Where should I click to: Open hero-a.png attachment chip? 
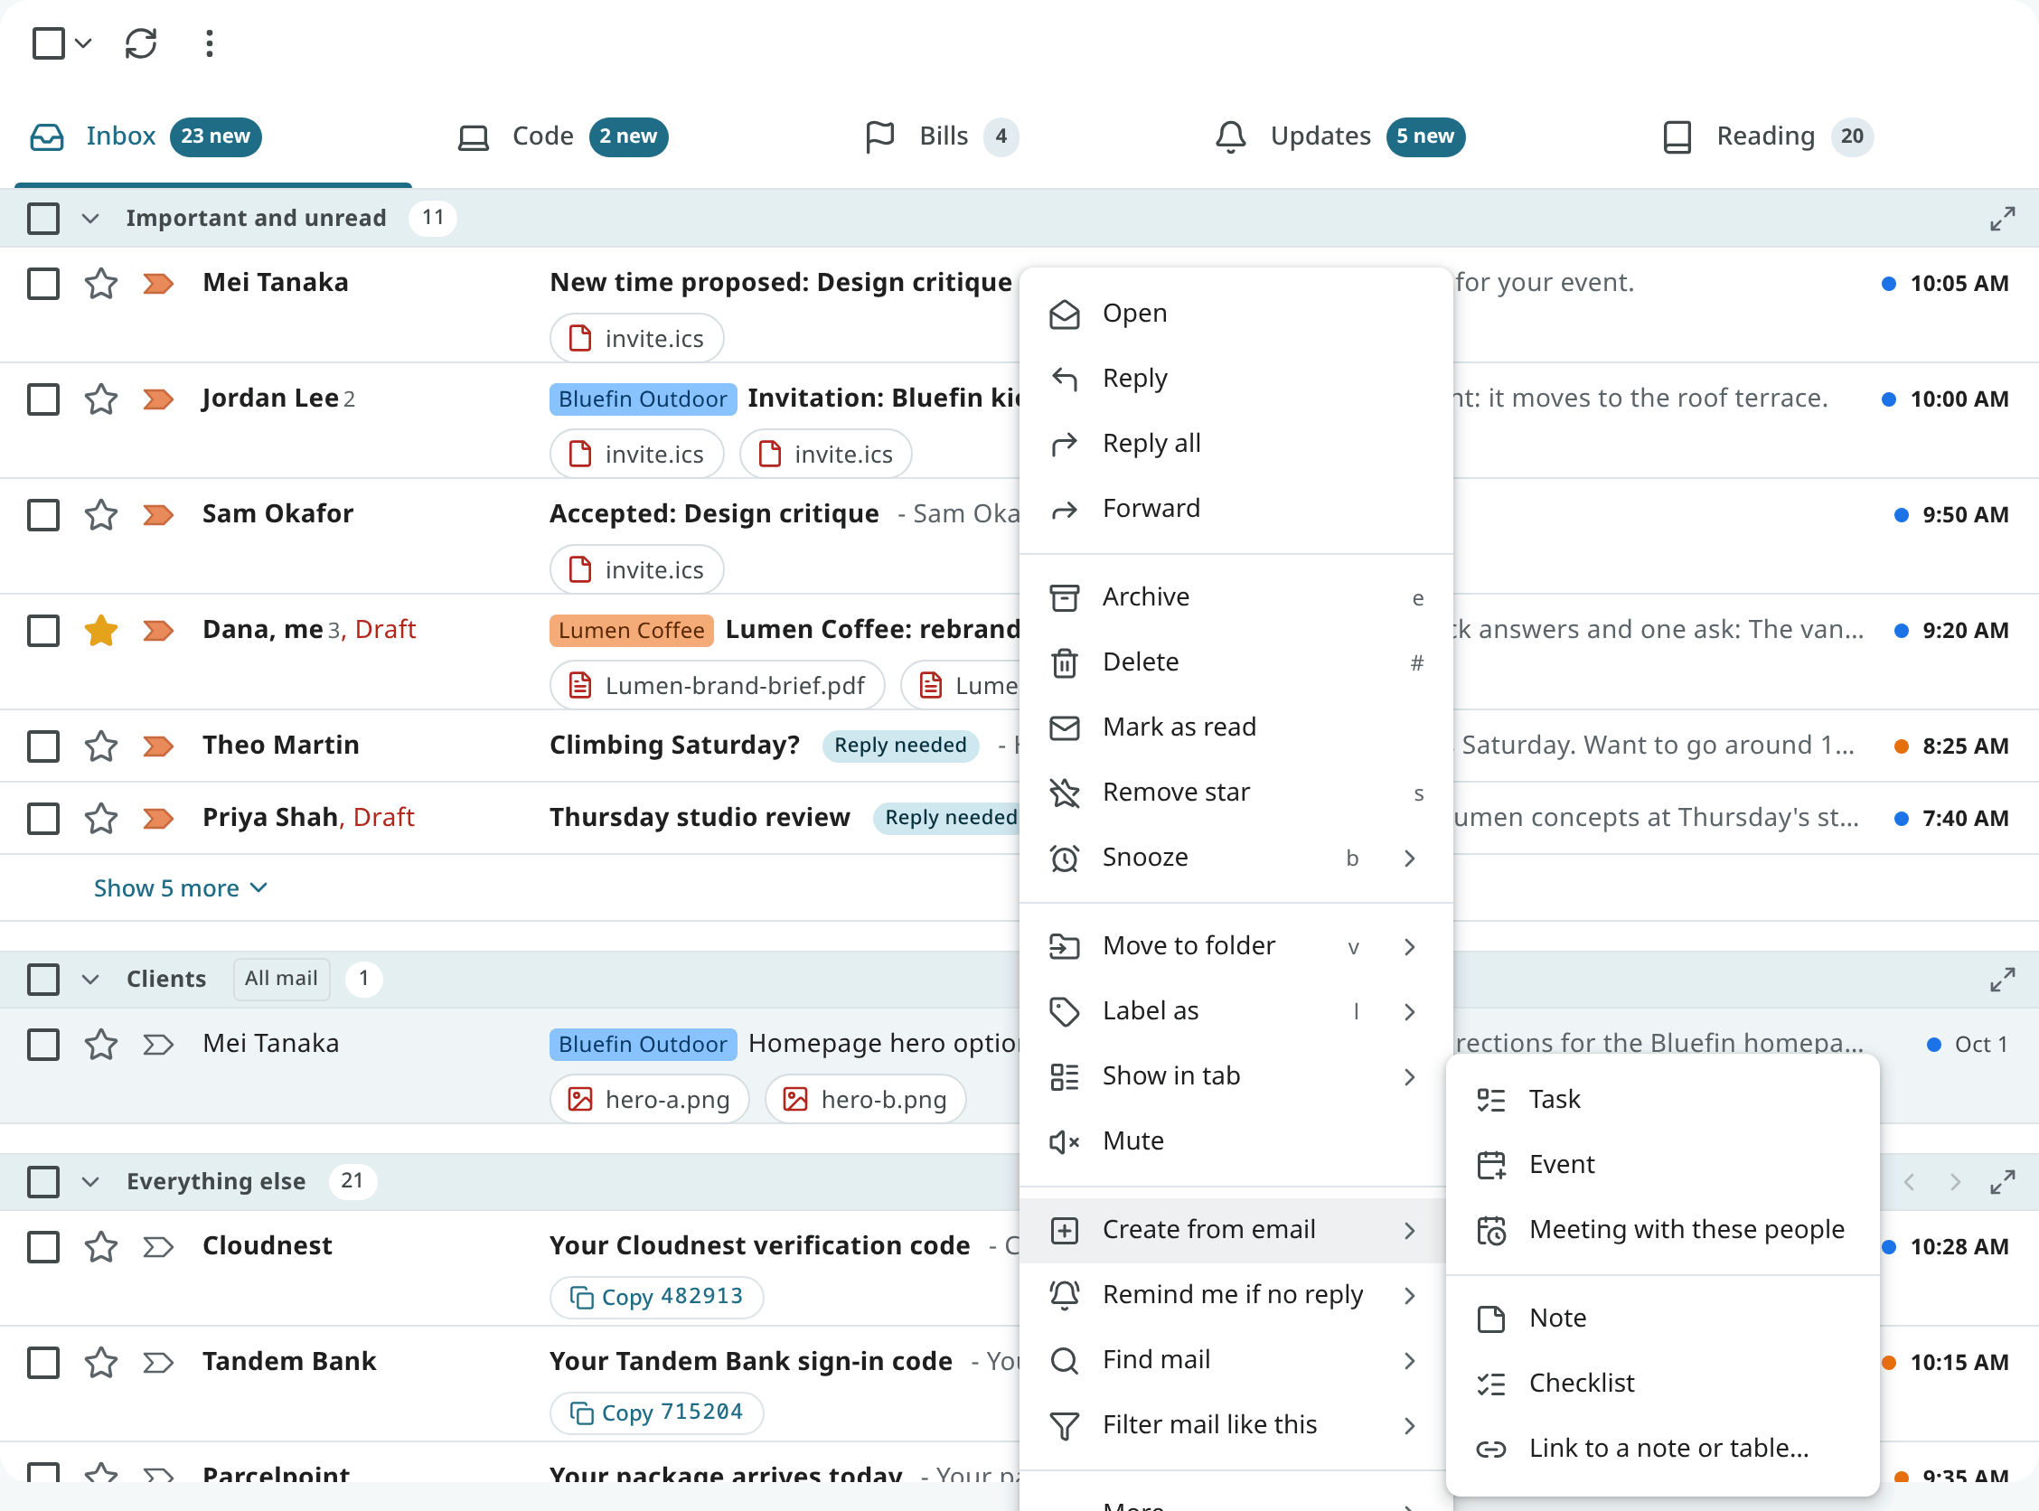(x=650, y=1100)
